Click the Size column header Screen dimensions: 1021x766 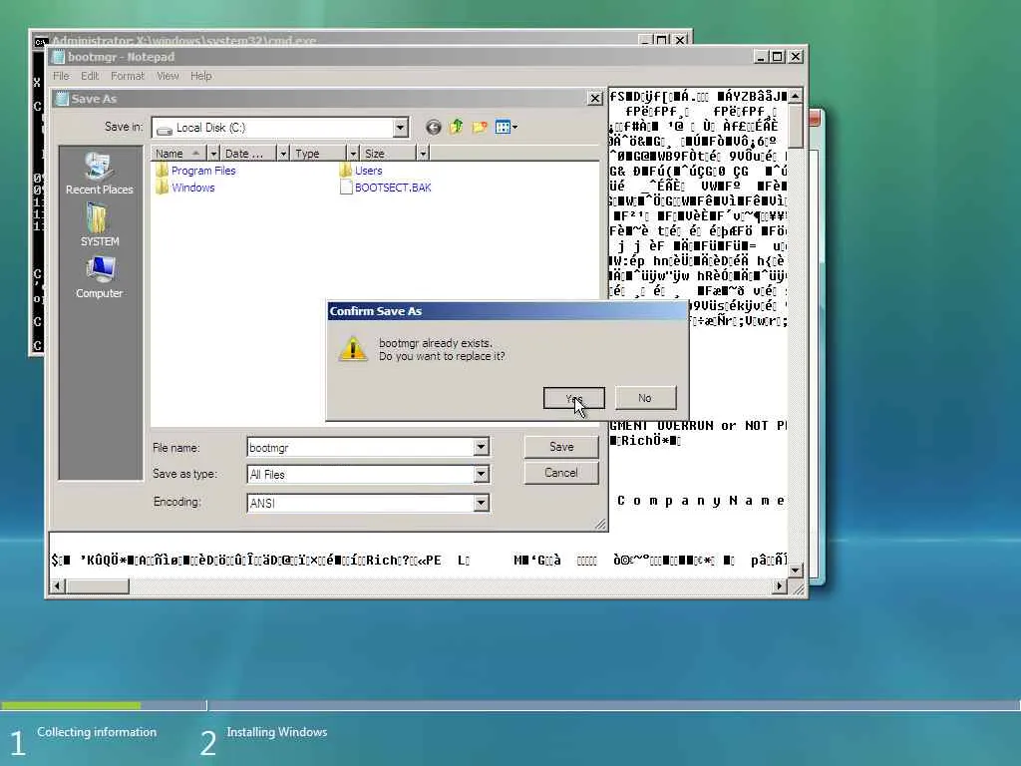(x=388, y=154)
